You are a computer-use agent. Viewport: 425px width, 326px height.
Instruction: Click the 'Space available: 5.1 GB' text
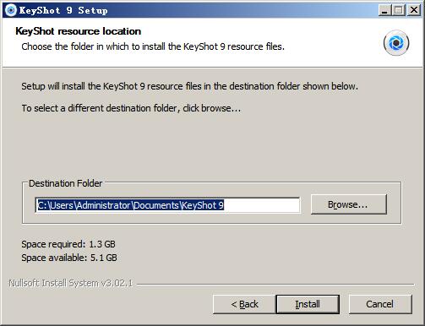coord(69,258)
